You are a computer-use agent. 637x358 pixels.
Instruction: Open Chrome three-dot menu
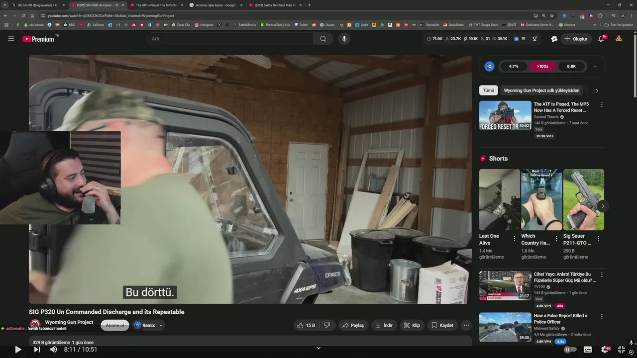pyautogui.click(x=632, y=15)
